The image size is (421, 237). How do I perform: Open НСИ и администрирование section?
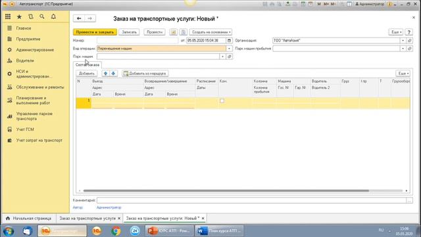pos(34,74)
